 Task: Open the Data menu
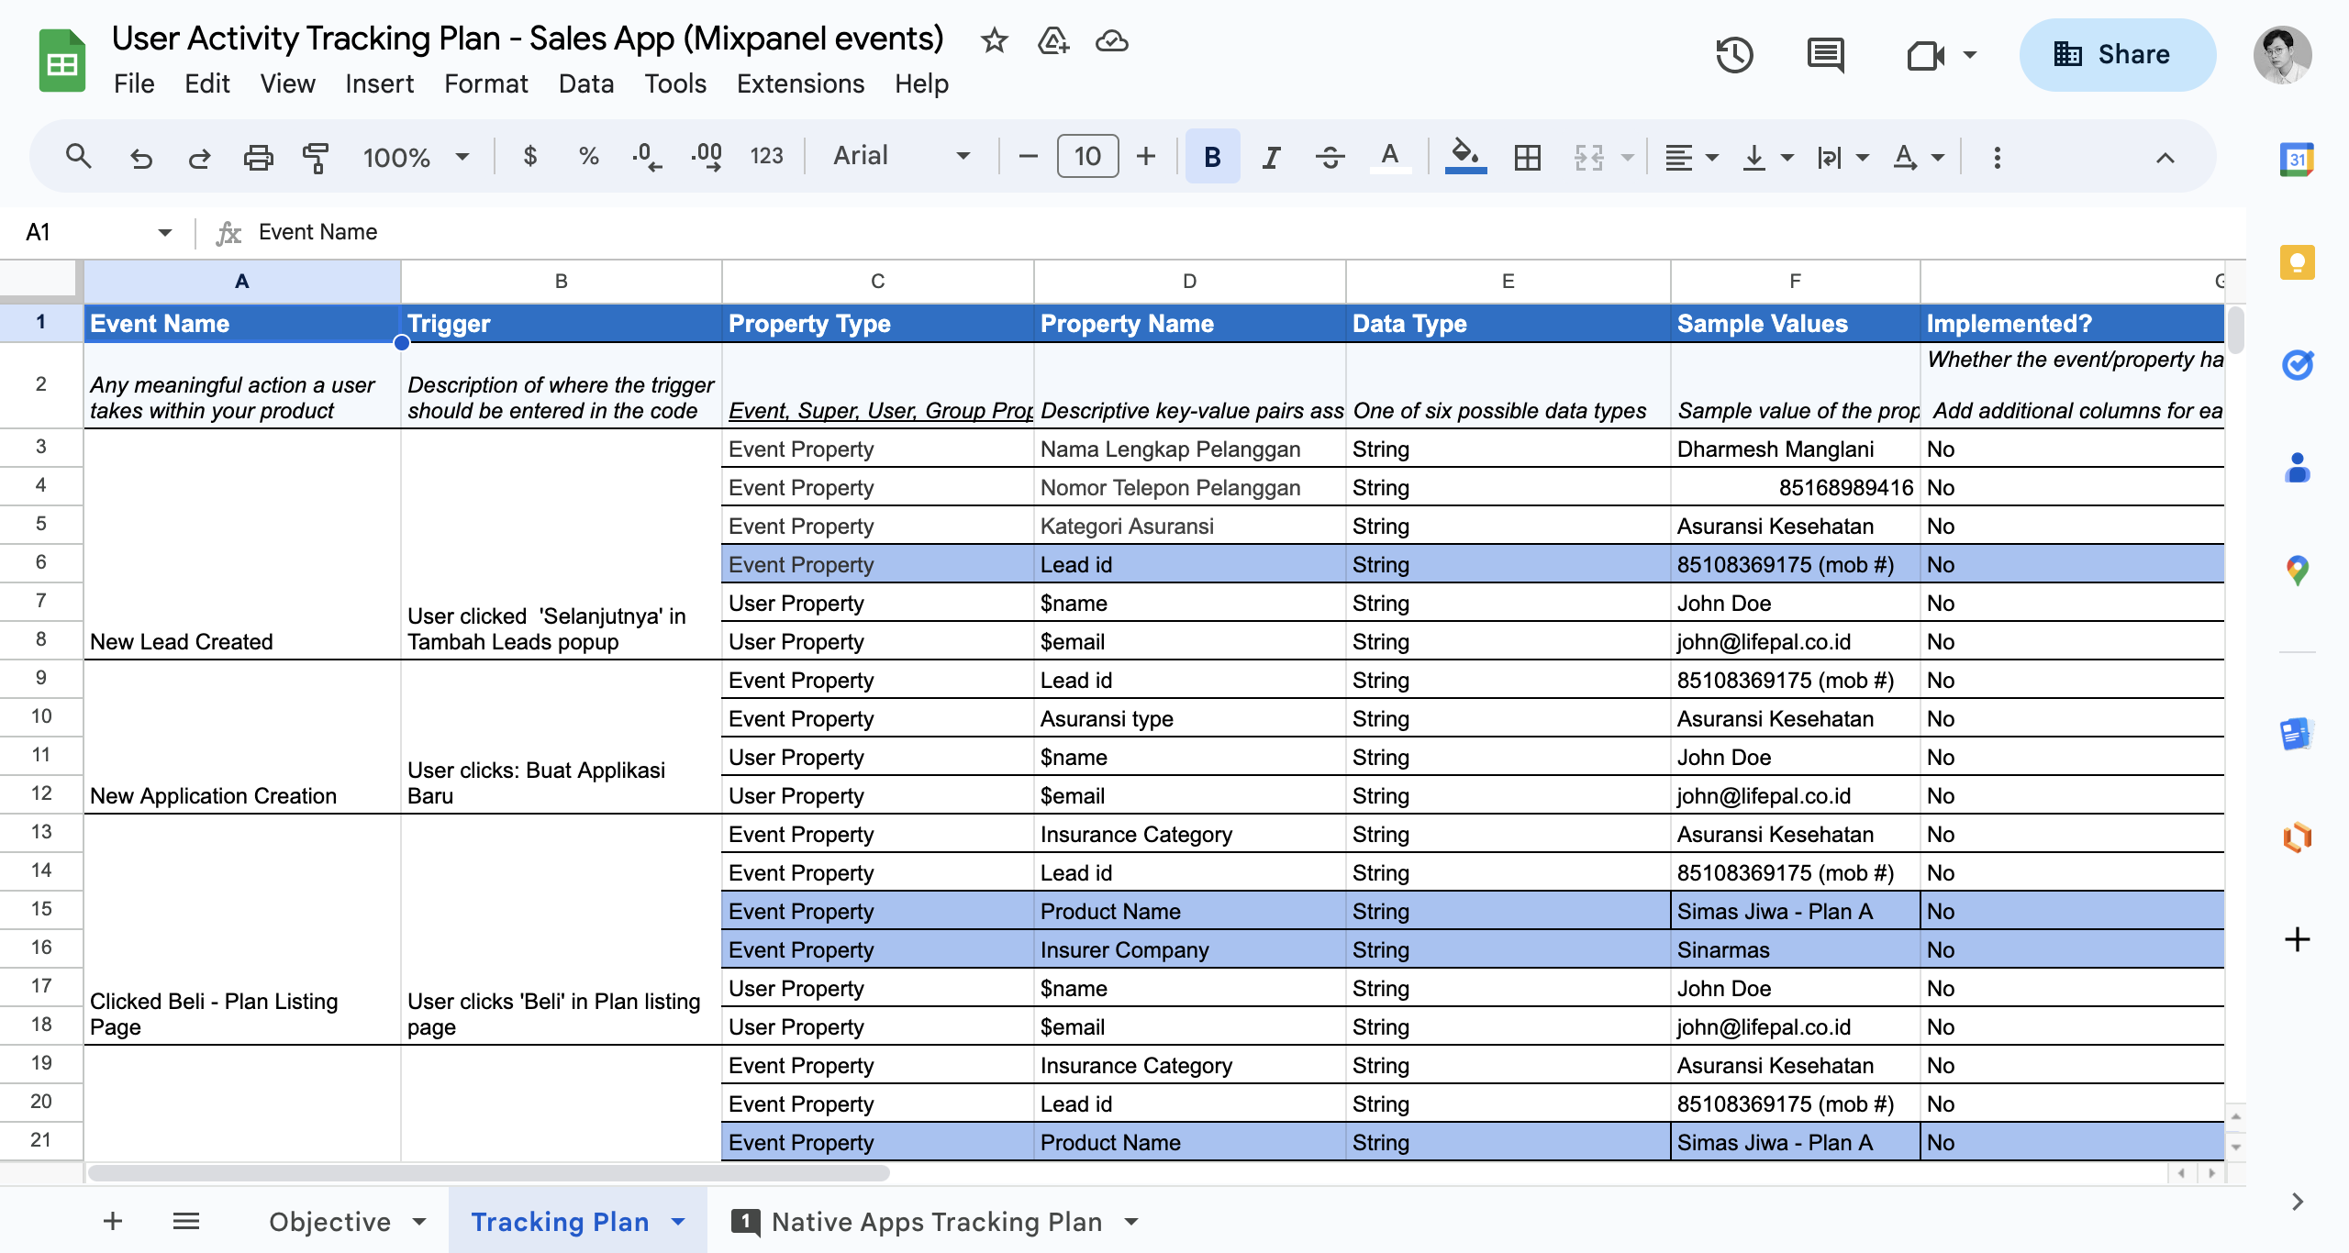[x=586, y=83]
